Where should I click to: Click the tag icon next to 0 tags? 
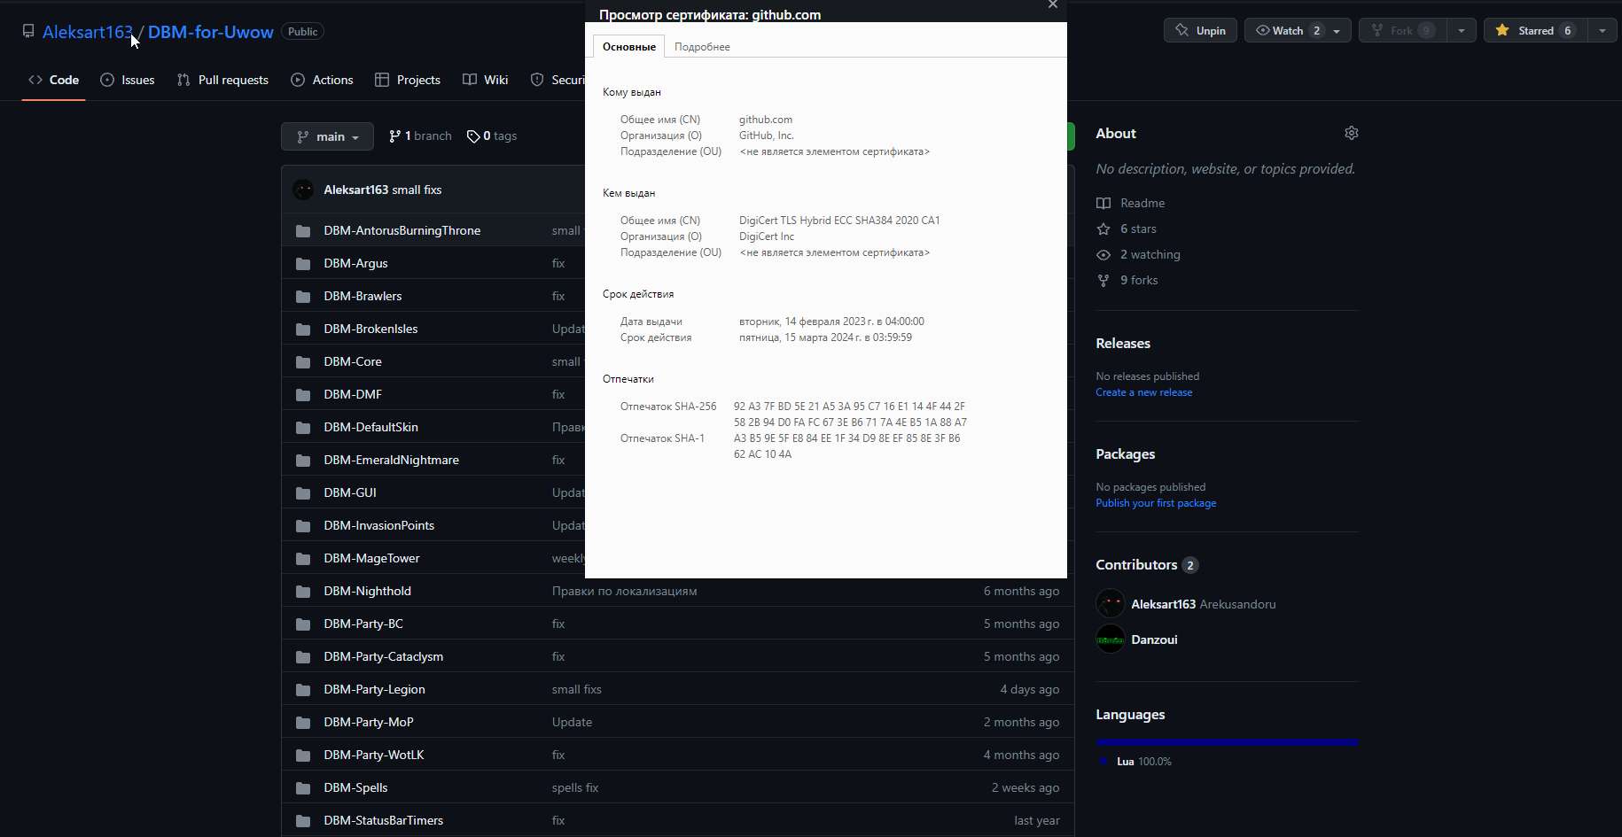coord(473,136)
